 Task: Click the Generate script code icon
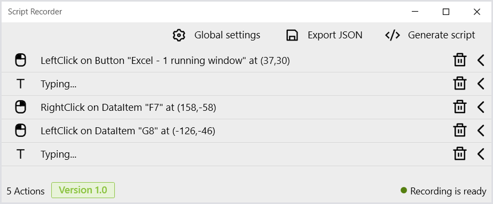tap(393, 35)
